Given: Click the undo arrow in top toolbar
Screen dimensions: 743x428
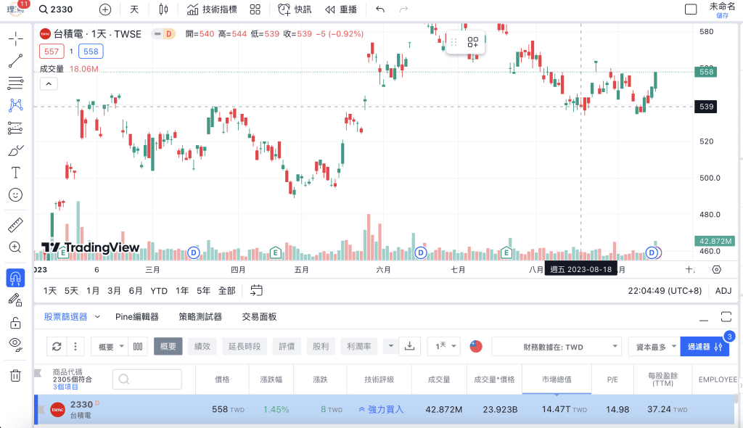Looking at the screenshot, I should (380, 9).
